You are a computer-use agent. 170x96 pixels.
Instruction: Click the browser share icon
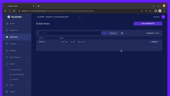(146, 11)
